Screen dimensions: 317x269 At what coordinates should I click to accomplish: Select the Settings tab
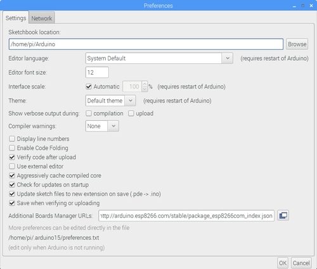pyautogui.click(x=16, y=18)
